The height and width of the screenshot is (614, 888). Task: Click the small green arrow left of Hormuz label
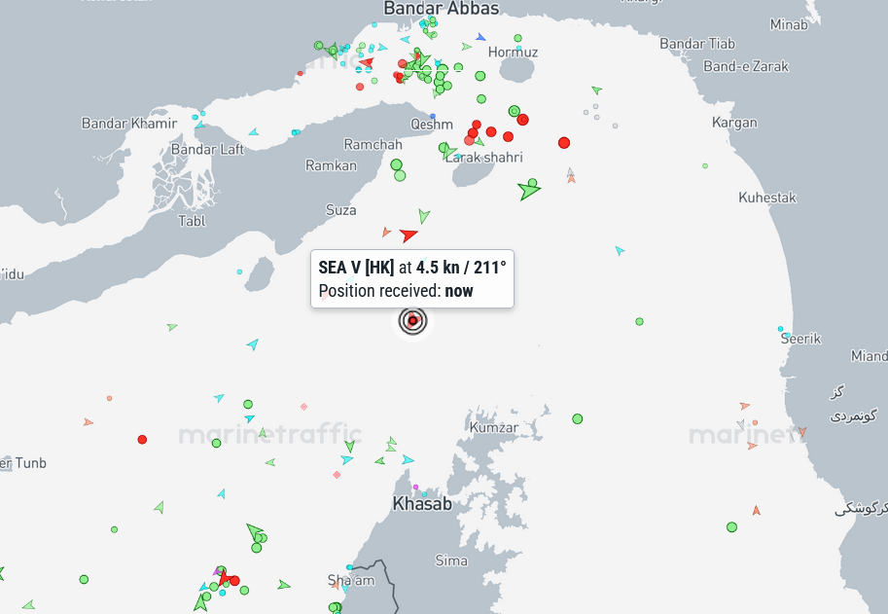click(466, 47)
